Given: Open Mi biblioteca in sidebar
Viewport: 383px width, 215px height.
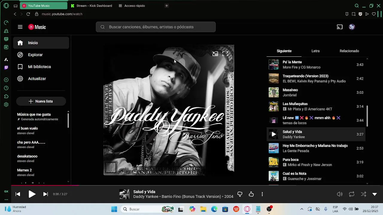Looking at the screenshot, I should (x=41, y=67).
